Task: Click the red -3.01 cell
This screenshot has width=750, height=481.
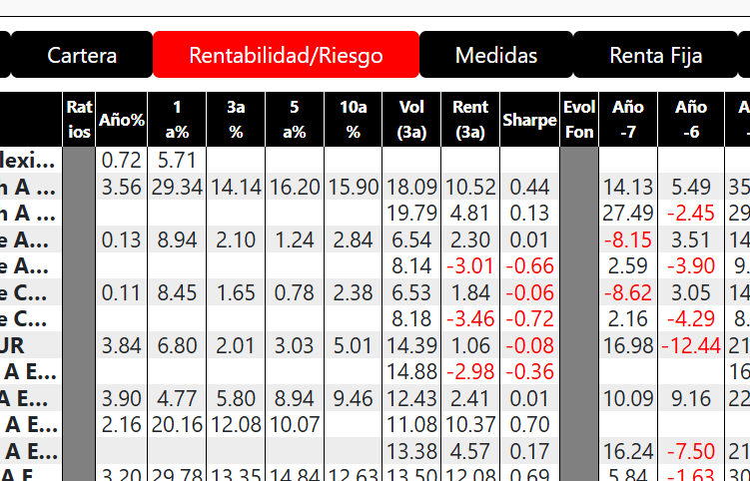Action: [x=470, y=265]
